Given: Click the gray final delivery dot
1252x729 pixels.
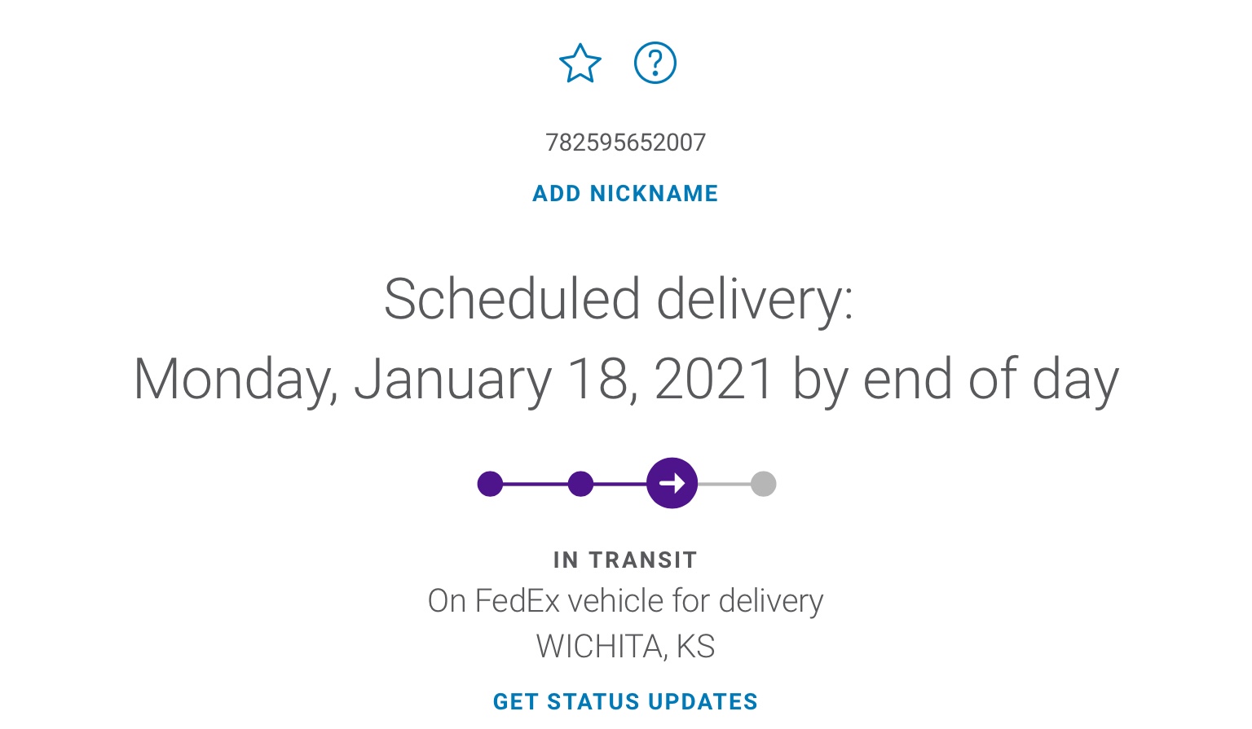Looking at the screenshot, I should click(x=763, y=484).
